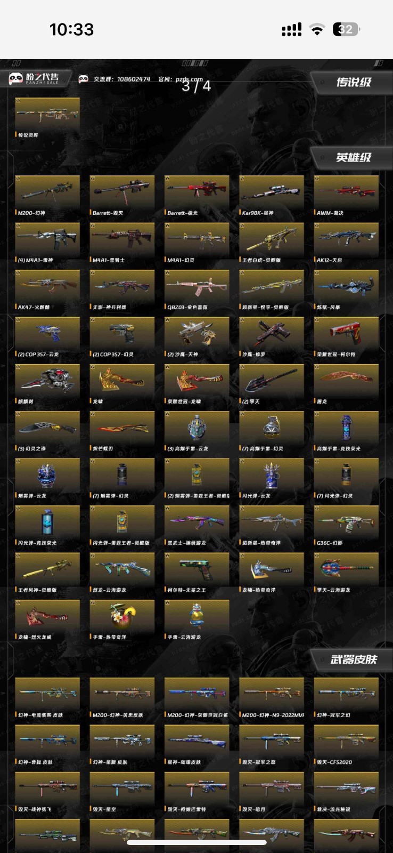The width and height of the screenshot is (393, 853).
Task: Select the AK47-火麒麟 weapon icon
Action: point(47,286)
